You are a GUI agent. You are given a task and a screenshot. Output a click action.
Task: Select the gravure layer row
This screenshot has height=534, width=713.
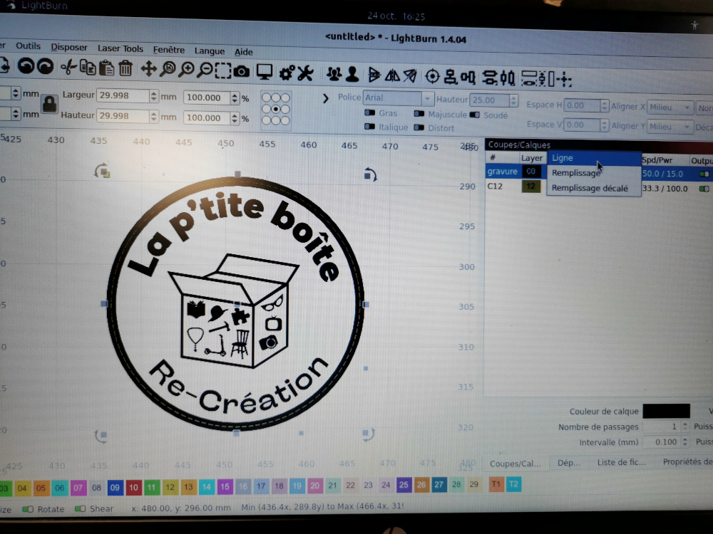click(502, 172)
